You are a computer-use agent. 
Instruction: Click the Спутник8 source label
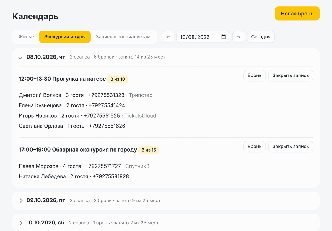point(138,166)
